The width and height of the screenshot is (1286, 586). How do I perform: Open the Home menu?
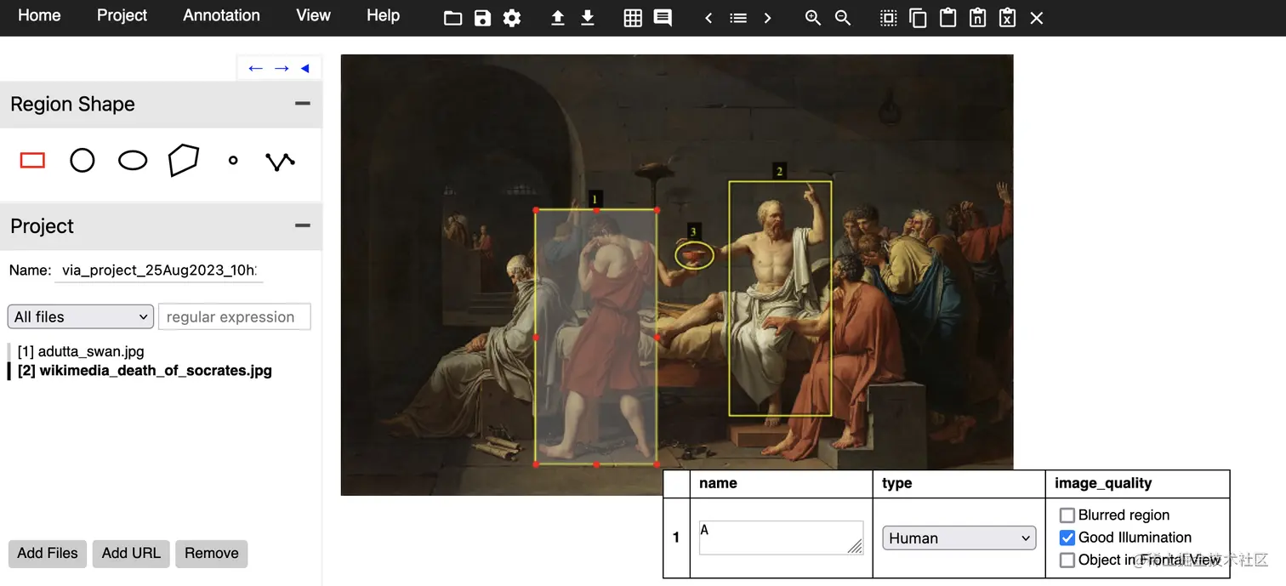39,15
